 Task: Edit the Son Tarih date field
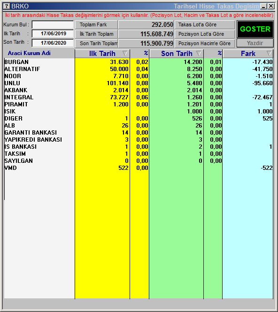point(53,43)
